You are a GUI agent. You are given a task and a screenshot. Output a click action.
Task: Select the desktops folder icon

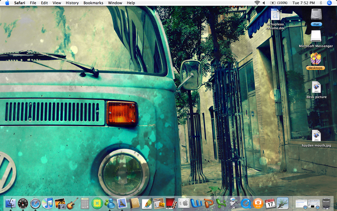pyautogui.click(x=316, y=61)
